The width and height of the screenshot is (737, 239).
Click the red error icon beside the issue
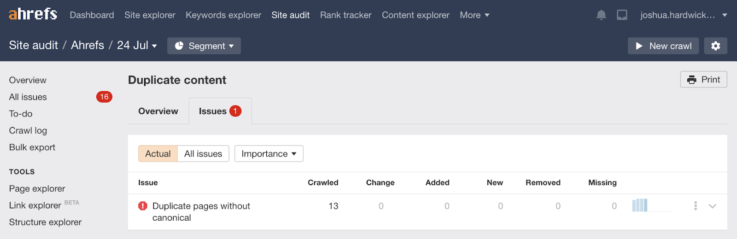tap(143, 206)
